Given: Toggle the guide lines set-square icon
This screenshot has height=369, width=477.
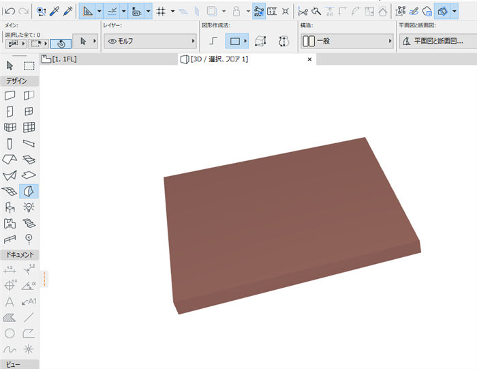Looking at the screenshot, I should [x=88, y=12].
